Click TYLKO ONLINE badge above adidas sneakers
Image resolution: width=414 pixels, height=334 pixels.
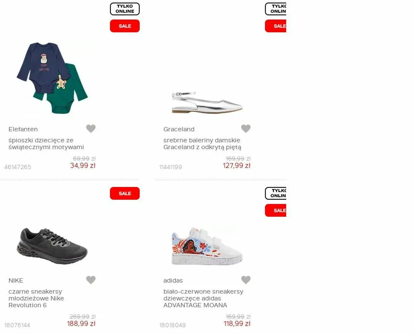[276, 193]
